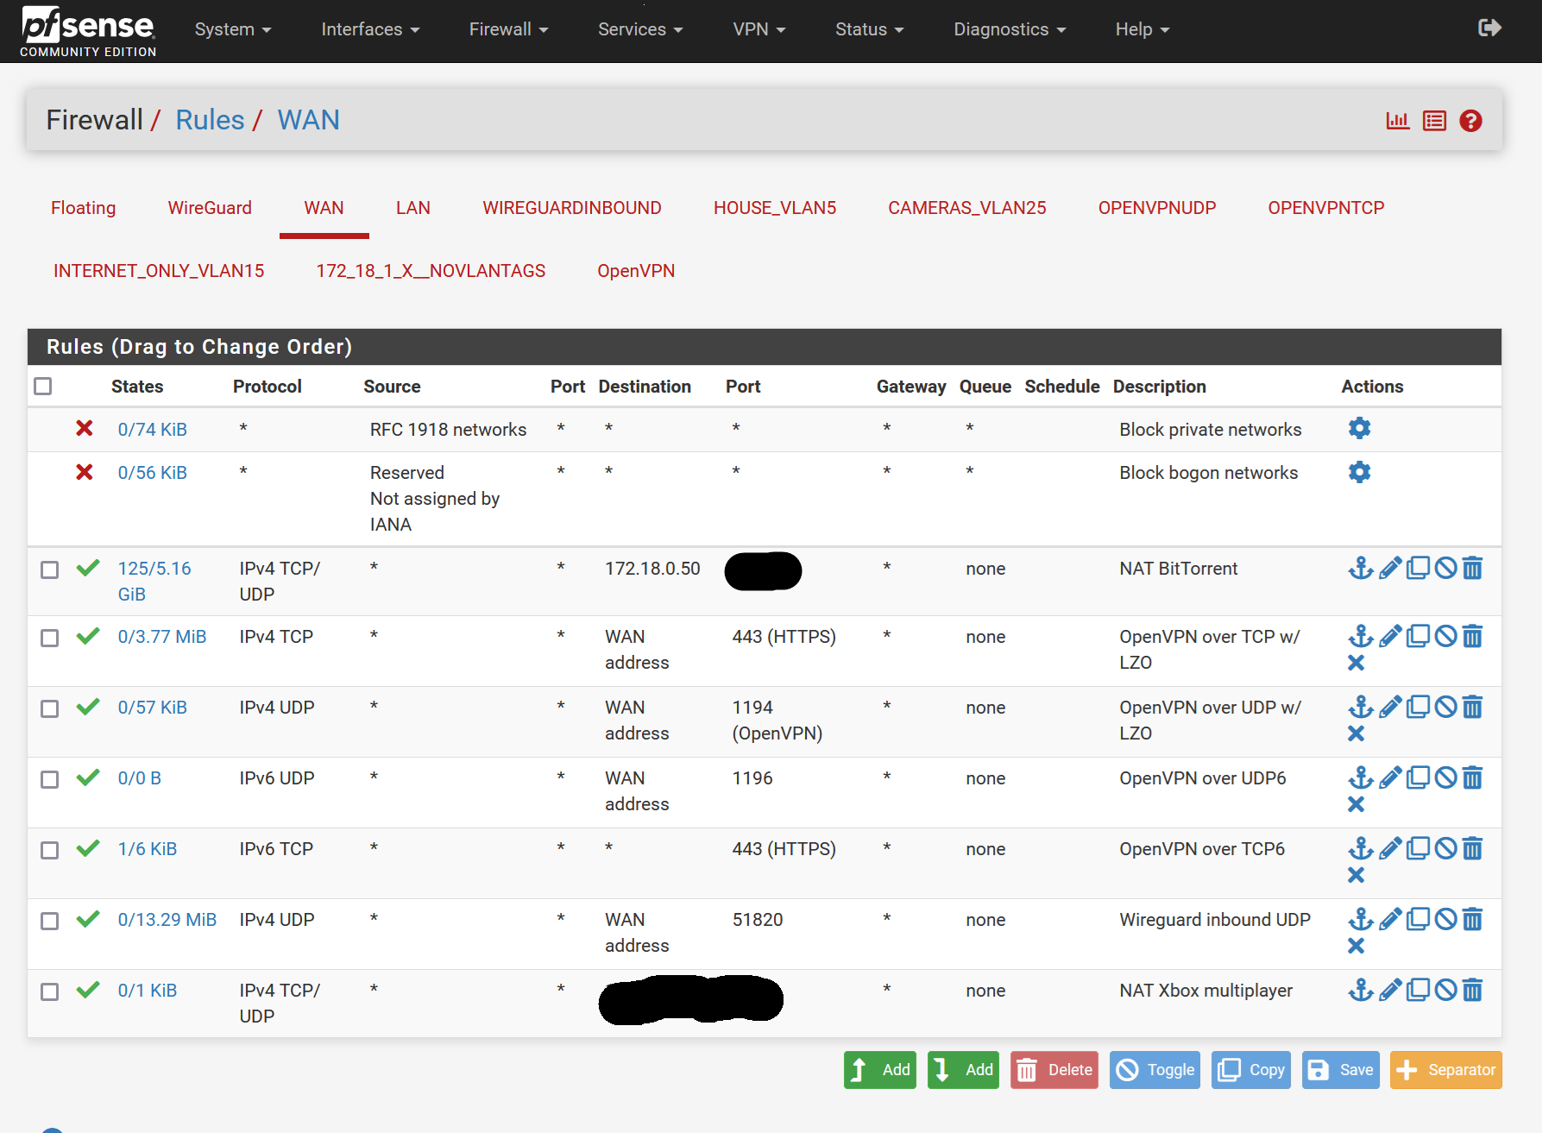Open settings gear for Block bogon networks
The width and height of the screenshot is (1542, 1133).
pyautogui.click(x=1359, y=472)
